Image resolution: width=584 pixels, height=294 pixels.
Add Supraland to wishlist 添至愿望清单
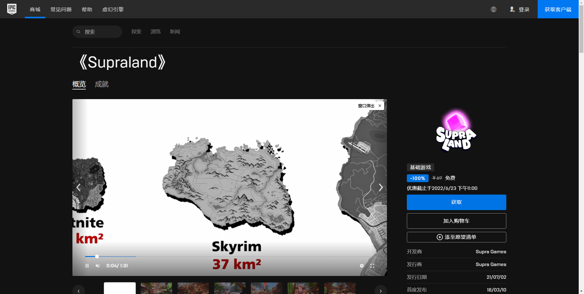coord(456,237)
